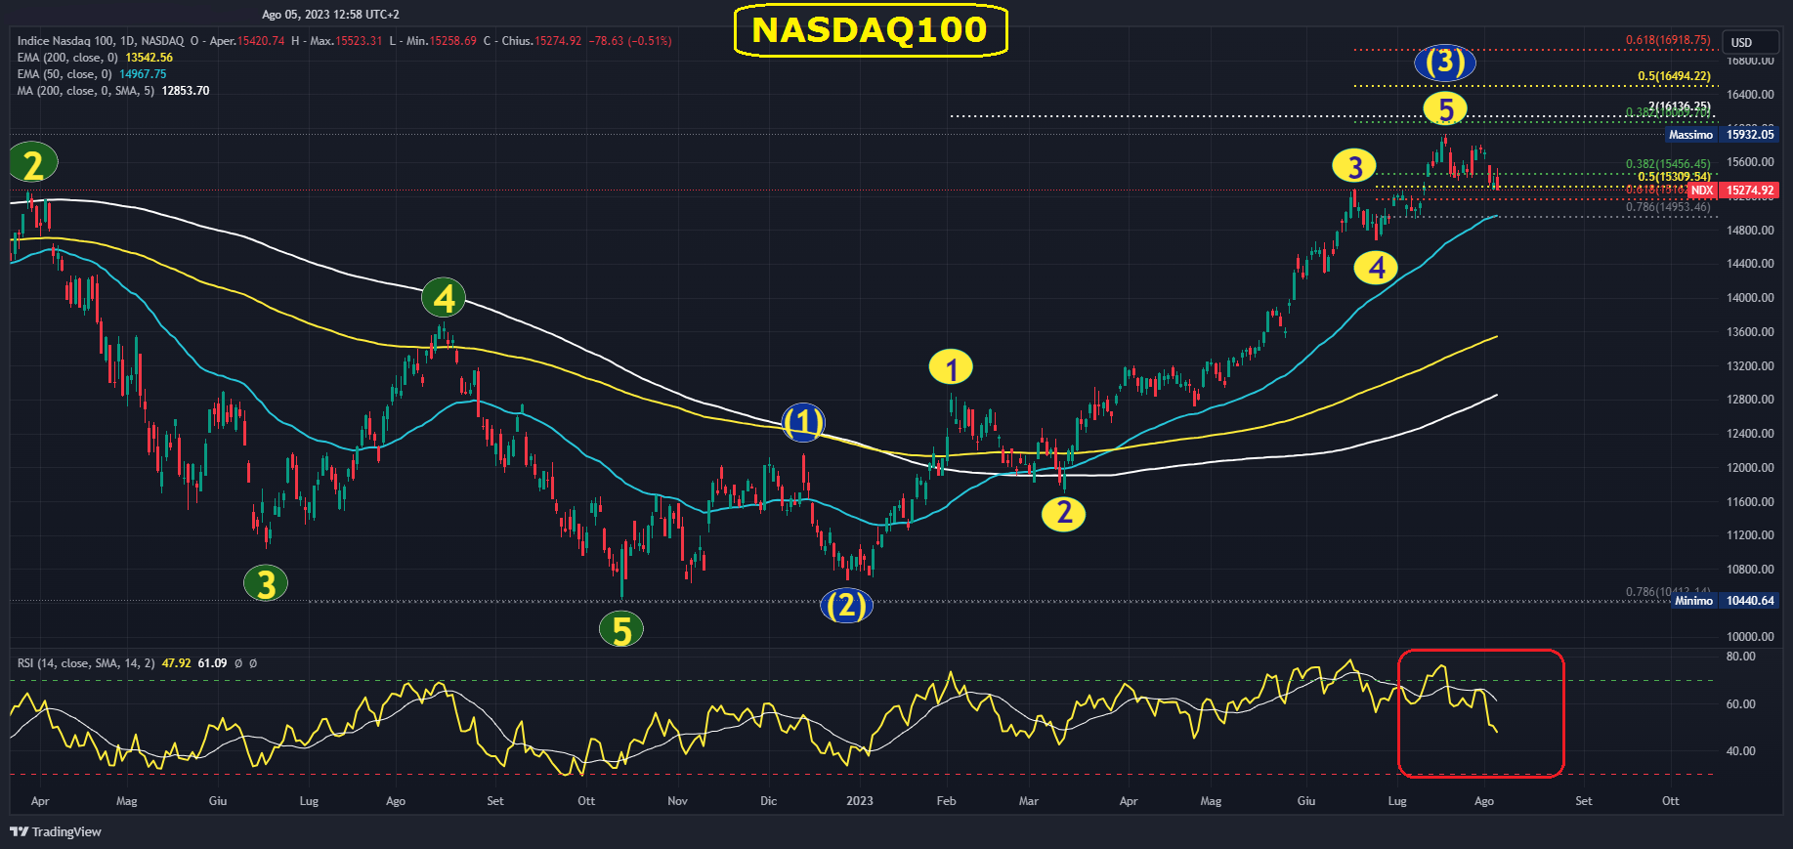Click the 16400.00 price axis label
Viewport: 1793px width, 849px height.
tap(1750, 95)
